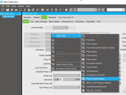Click the attachments toolbar icon

click(x=29, y=10)
